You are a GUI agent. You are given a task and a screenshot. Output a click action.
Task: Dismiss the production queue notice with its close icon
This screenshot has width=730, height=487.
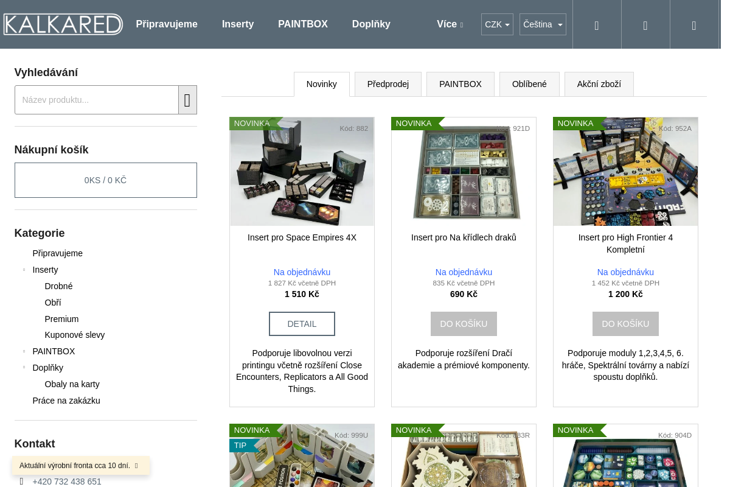(x=136, y=466)
